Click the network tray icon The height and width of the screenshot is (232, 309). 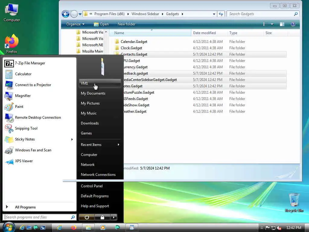(273, 228)
